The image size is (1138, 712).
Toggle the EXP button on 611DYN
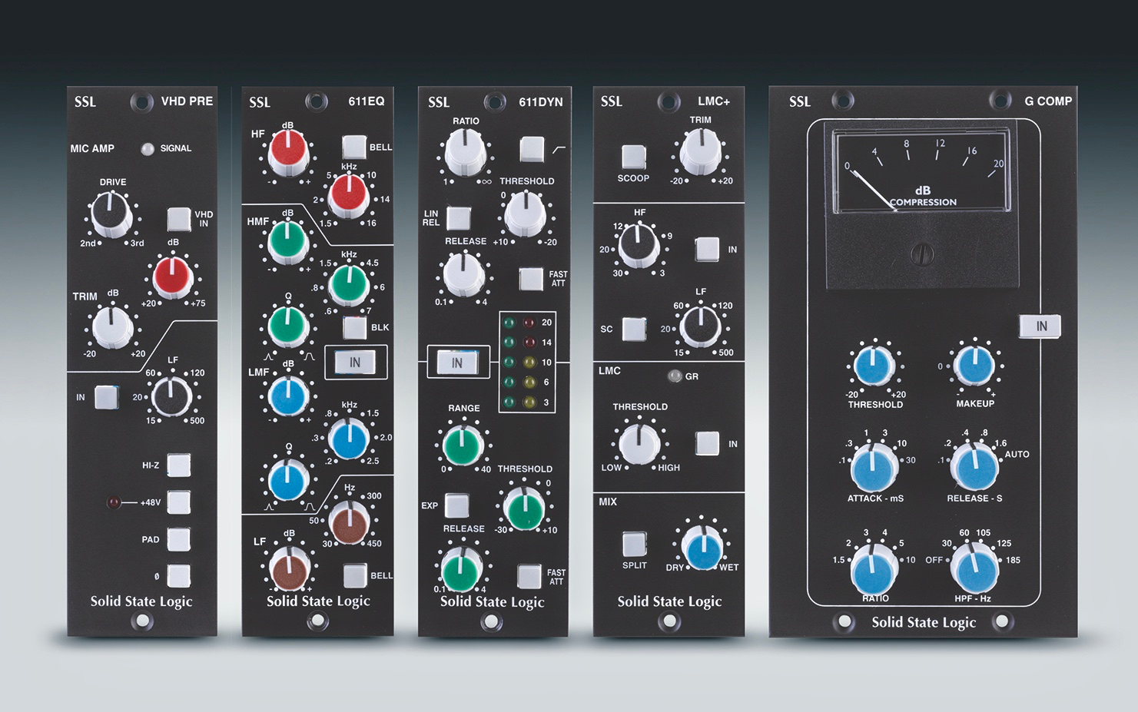[456, 505]
